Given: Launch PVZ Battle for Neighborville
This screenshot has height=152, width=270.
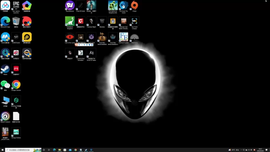Looking at the screenshot, I should coord(113,7).
